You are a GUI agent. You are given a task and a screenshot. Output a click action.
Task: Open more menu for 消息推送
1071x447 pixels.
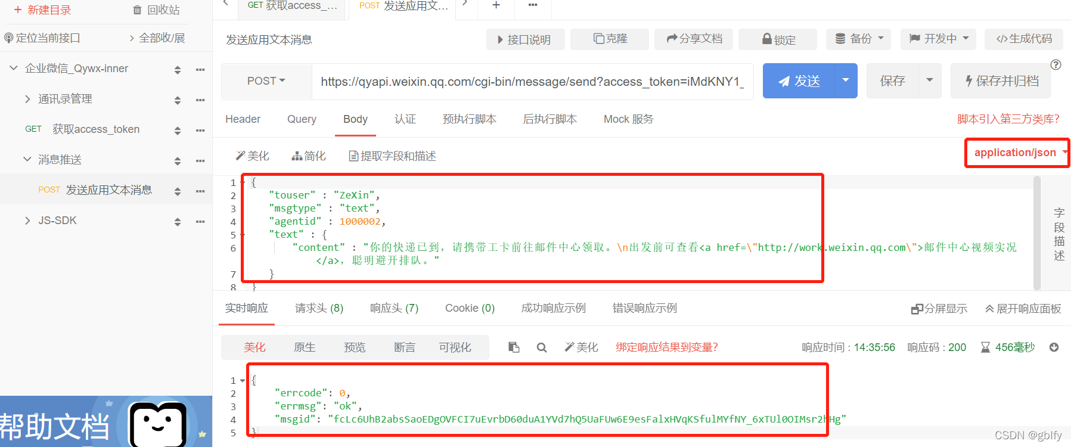point(200,161)
